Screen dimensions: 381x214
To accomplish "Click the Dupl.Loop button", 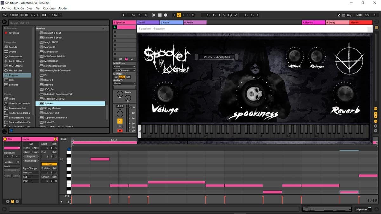I will click(31, 161).
